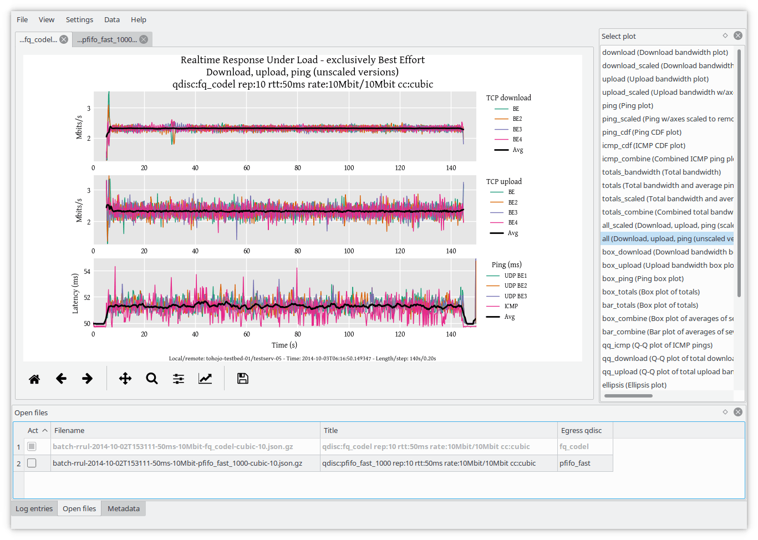758x540 pixels.
Task: Check the Act box for the pfifo_fast_1000 file
Action: pos(32,463)
